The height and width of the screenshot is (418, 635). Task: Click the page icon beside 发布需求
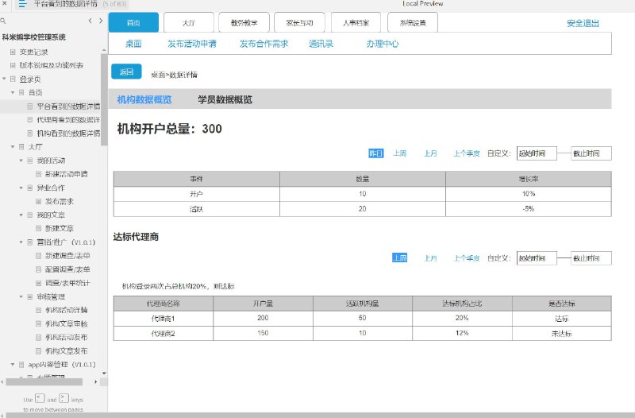pyautogui.click(x=38, y=201)
